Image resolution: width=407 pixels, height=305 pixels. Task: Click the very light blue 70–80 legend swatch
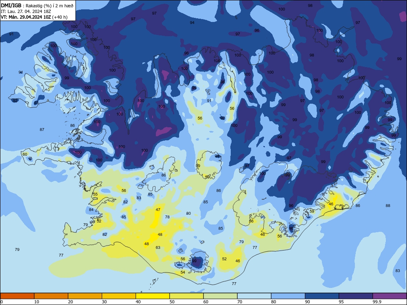pos(254,296)
